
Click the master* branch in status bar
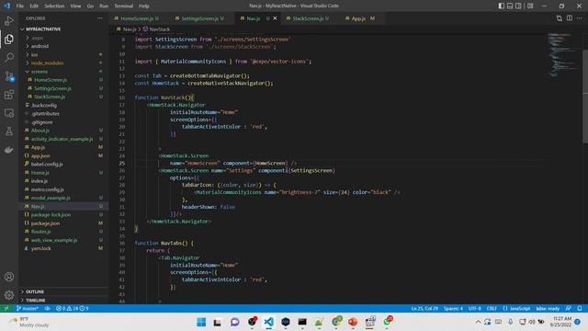pos(28,309)
